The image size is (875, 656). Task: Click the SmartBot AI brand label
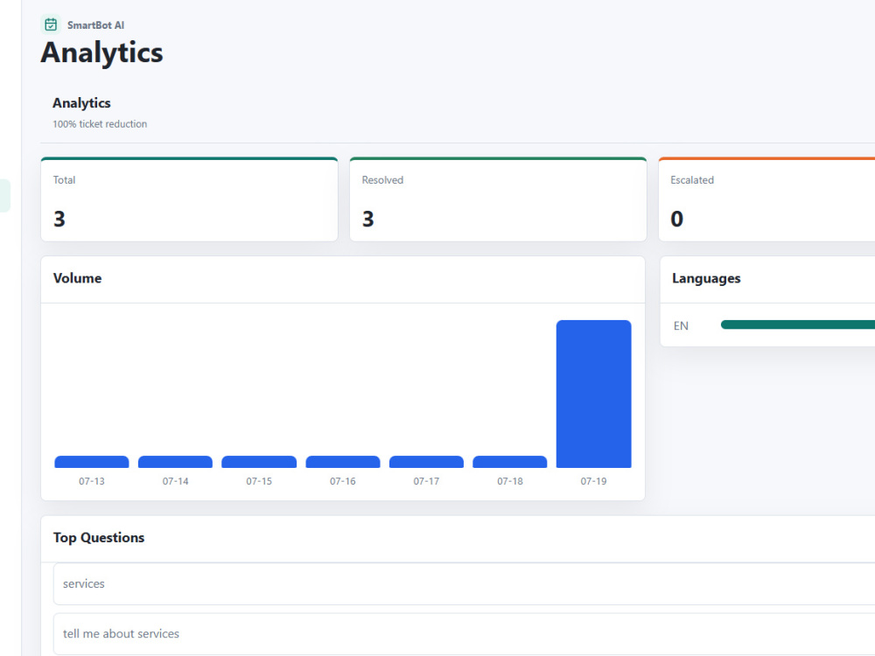(x=96, y=25)
